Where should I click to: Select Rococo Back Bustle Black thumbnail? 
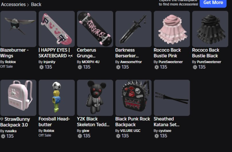pos(210,29)
